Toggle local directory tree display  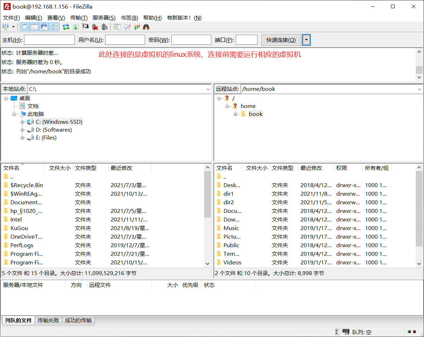pyautogui.click(x=34, y=27)
